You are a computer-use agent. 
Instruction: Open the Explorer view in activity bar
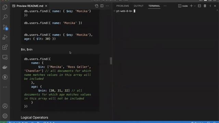[x=5, y=7]
